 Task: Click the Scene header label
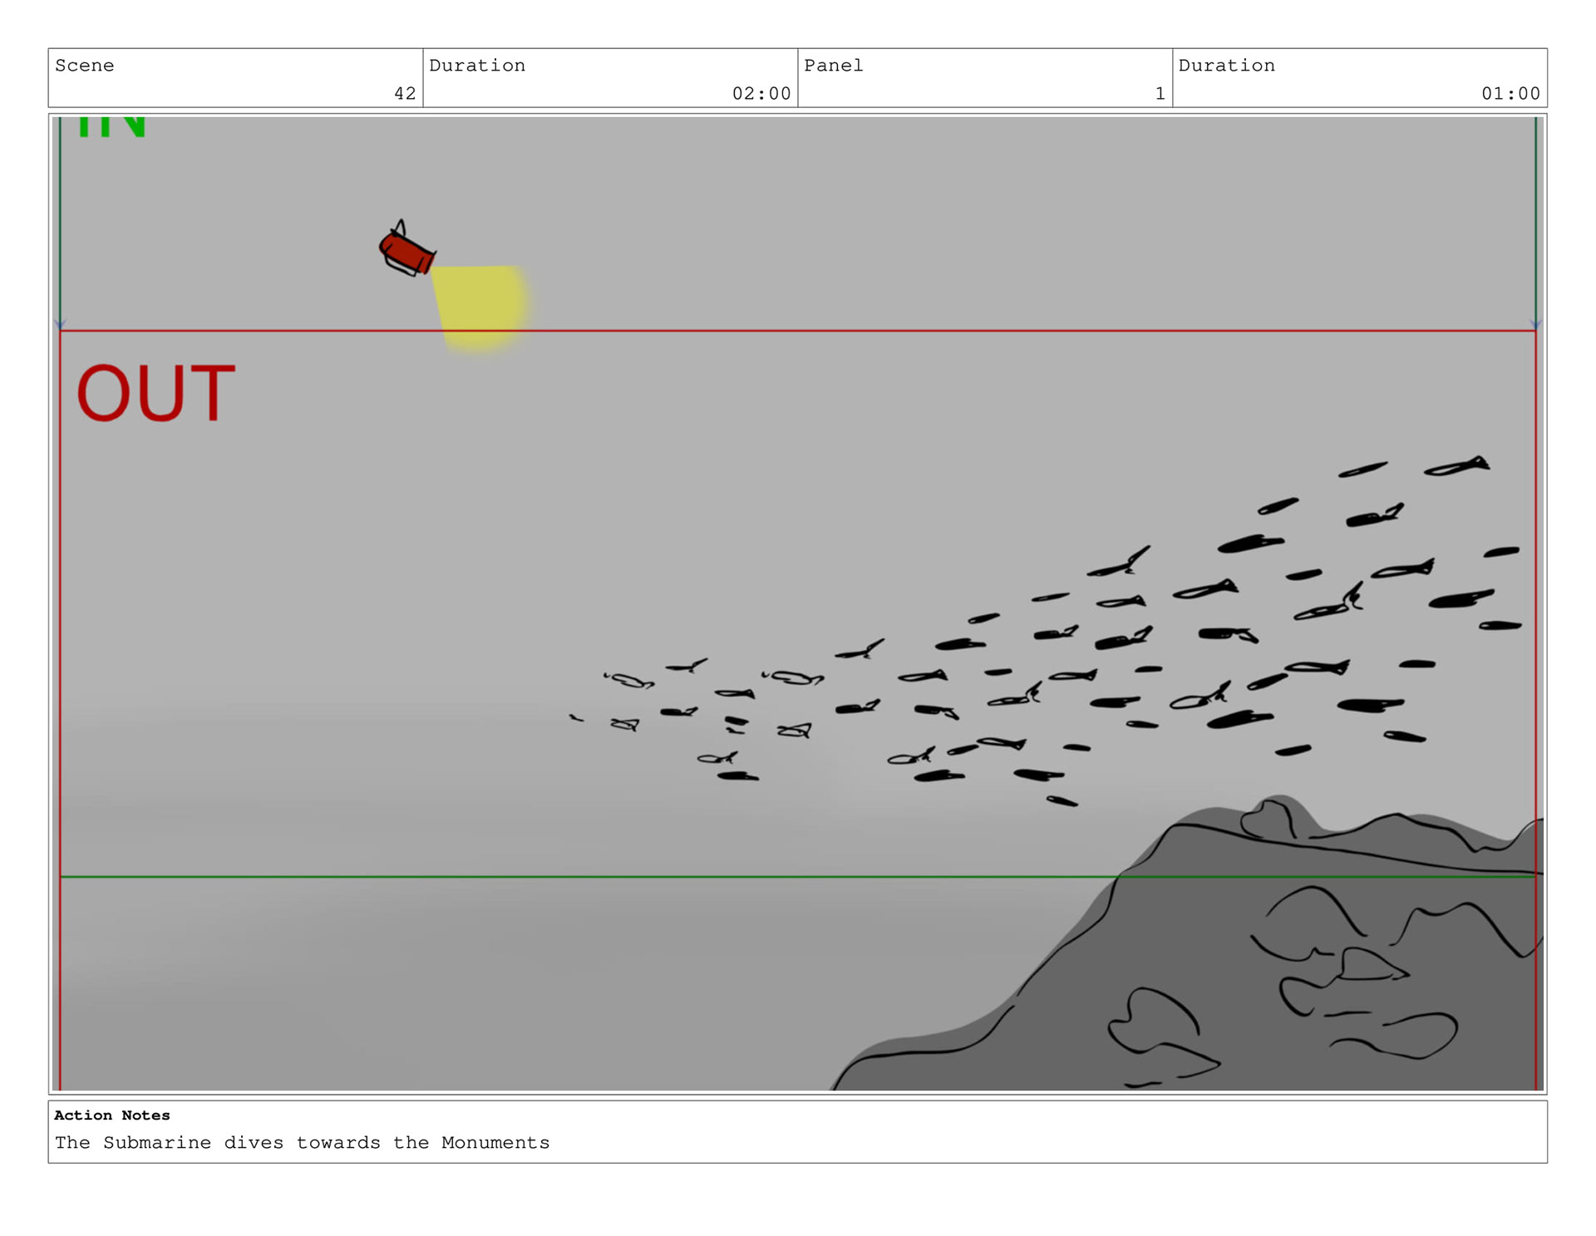tap(85, 66)
